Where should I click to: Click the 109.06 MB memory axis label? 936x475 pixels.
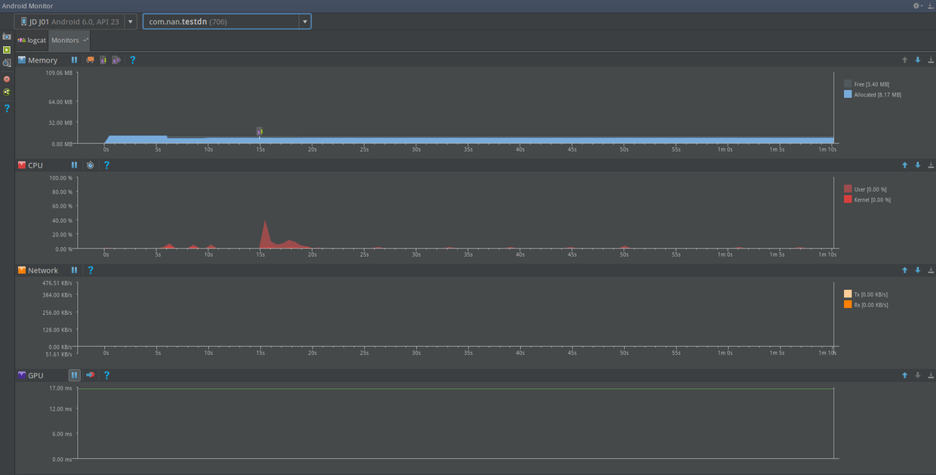pos(59,73)
